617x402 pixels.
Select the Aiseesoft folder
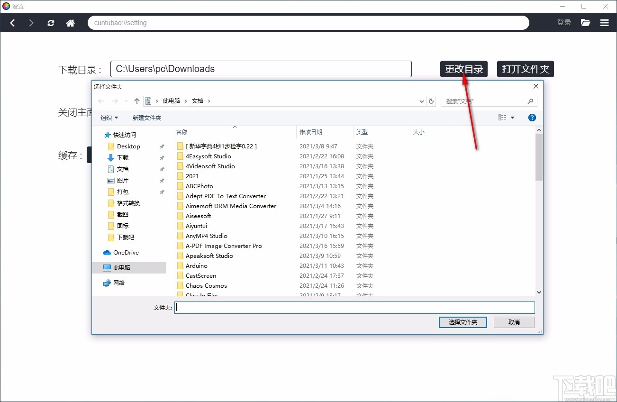[199, 216]
